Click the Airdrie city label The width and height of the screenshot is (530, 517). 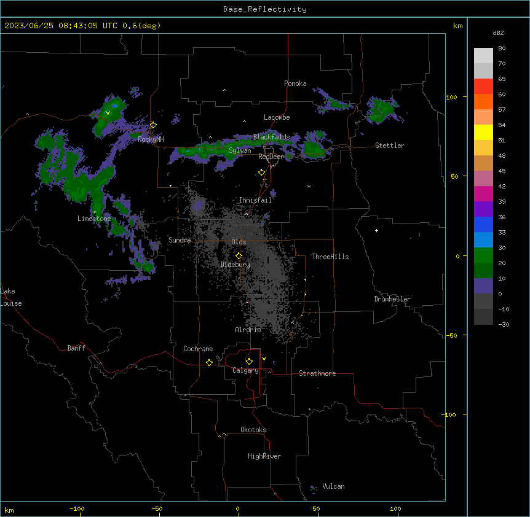pos(248,330)
